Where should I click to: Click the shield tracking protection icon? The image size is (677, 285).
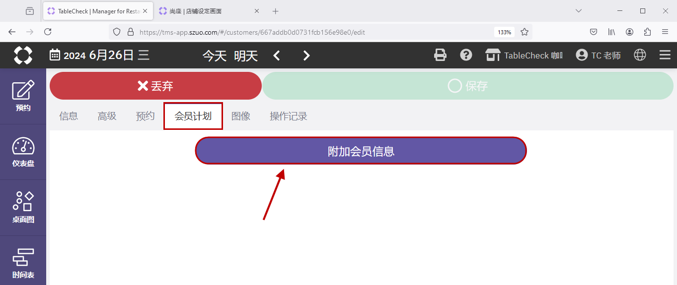coord(117,32)
